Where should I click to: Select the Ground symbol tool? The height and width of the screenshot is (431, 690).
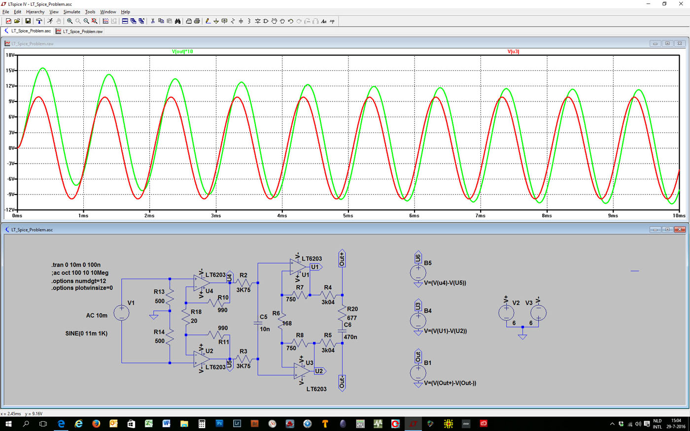pos(216,21)
